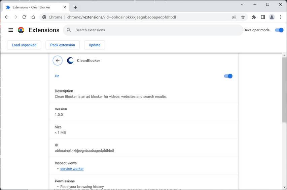Image resolution: width=287 pixels, height=190 pixels.
Task: Open Chrome three-dot customize menu
Action: pyautogui.click(x=281, y=17)
